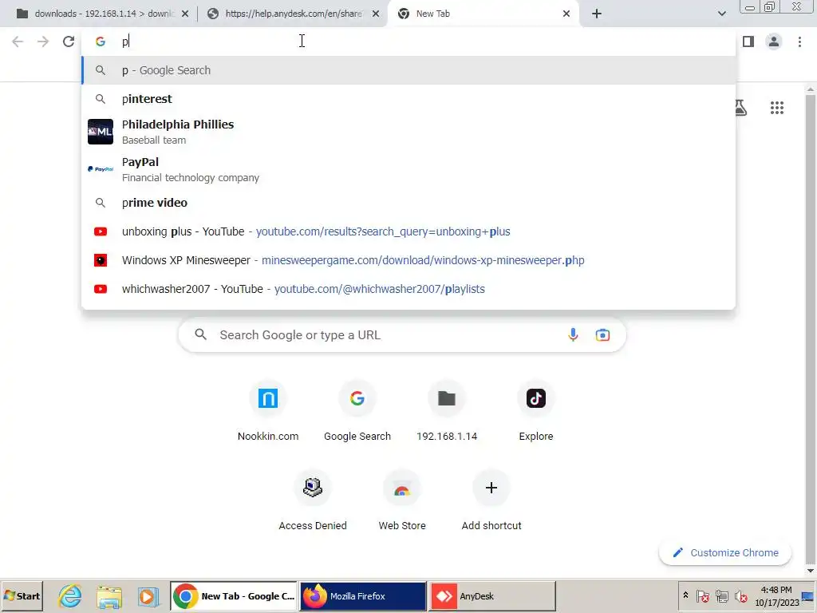Click the muted volume tray icon
This screenshot has height=613, width=817.
pyautogui.click(x=740, y=596)
